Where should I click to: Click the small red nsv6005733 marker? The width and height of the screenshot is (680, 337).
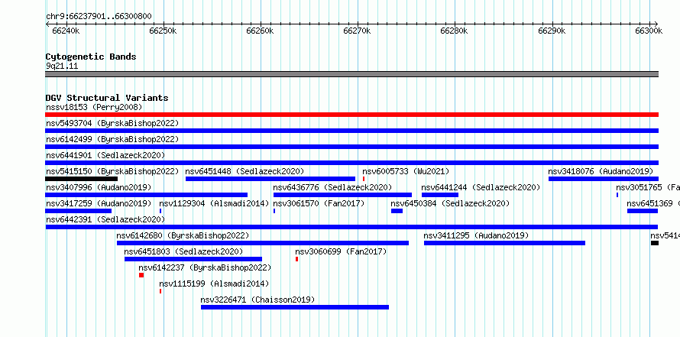click(x=364, y=179)
